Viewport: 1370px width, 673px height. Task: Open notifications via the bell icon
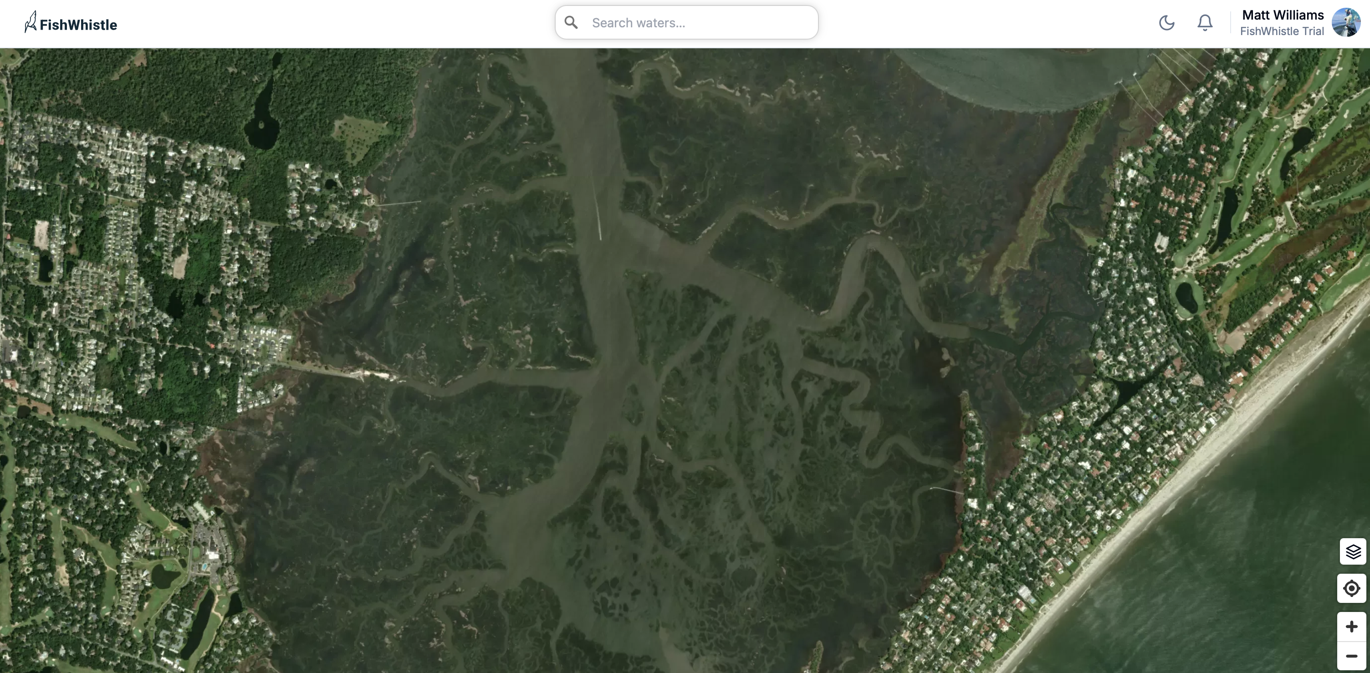coord(1205,23)
